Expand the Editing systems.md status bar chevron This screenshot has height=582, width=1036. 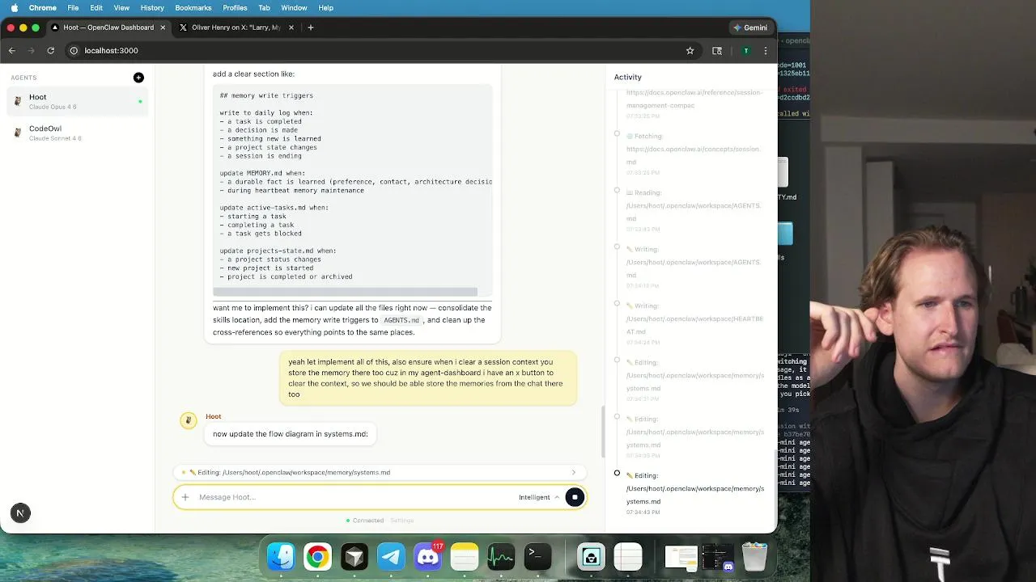[574, 473]
